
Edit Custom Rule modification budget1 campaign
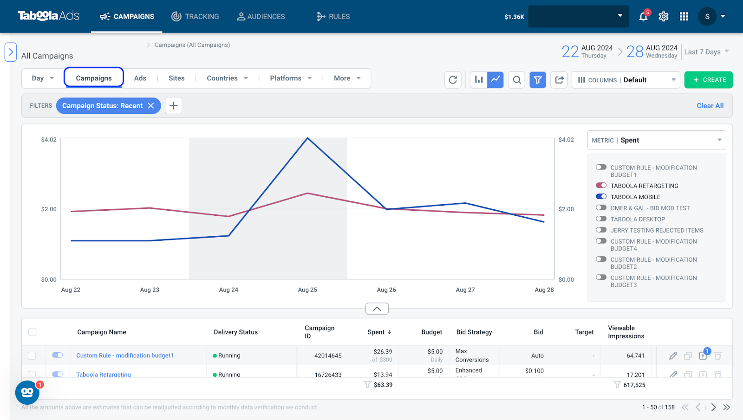click(x=673, y=356)
